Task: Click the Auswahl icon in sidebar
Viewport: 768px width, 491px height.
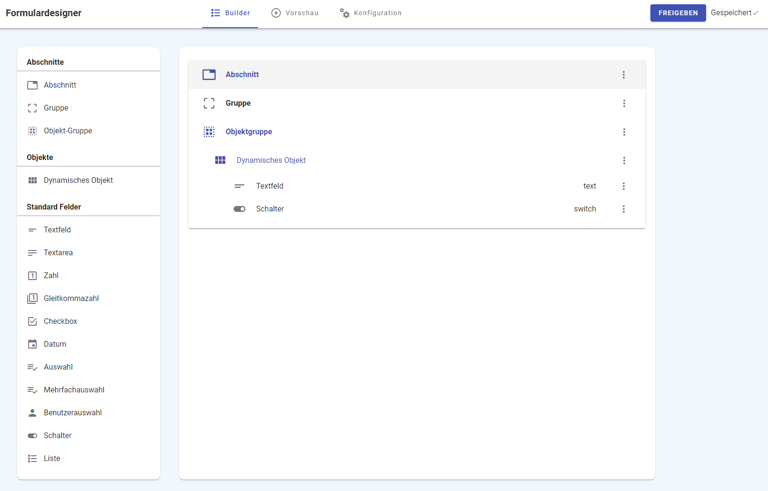Action: 32,367
